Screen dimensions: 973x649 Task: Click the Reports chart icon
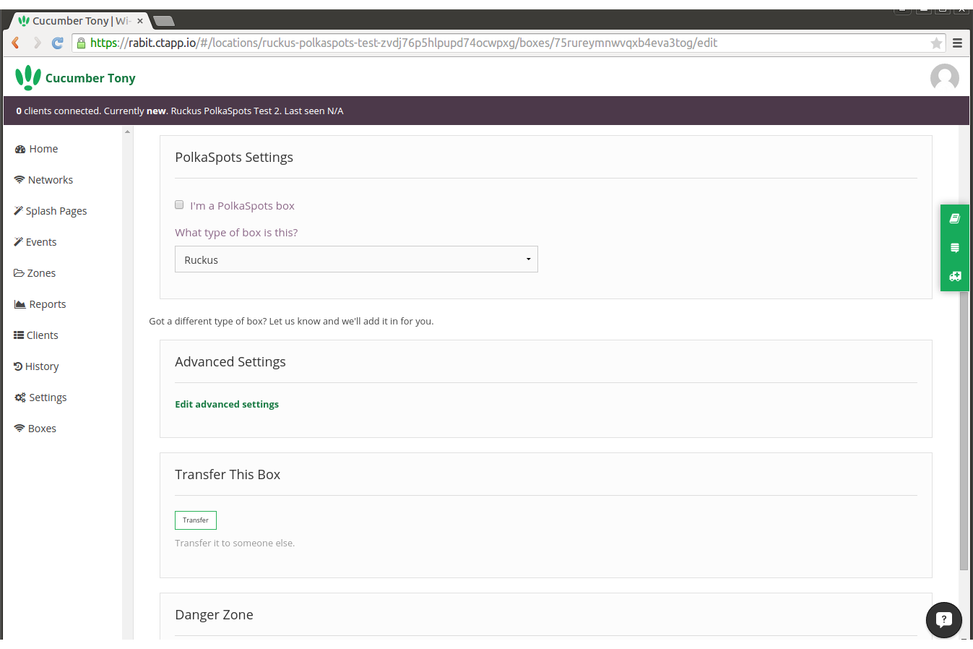(20, 304)
